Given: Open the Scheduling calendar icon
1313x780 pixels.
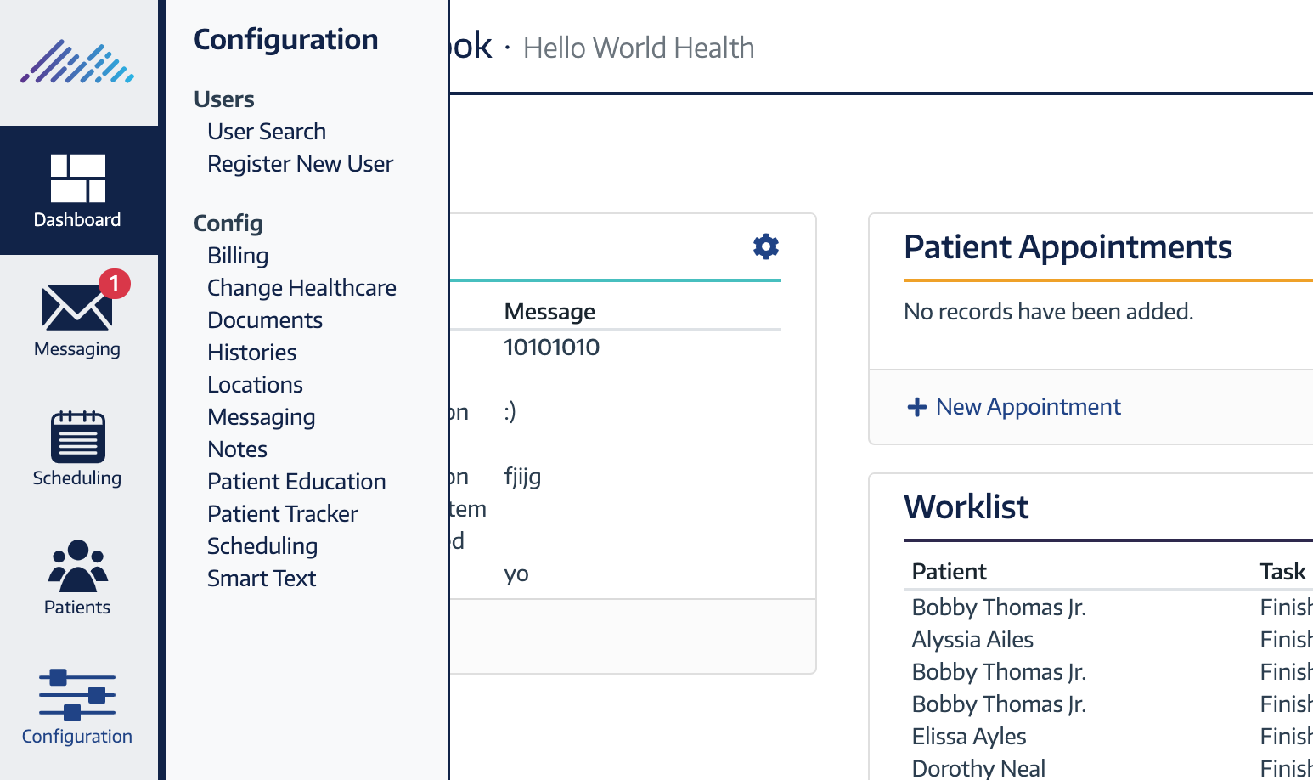Looking at the screenshot, I should 77,437.
